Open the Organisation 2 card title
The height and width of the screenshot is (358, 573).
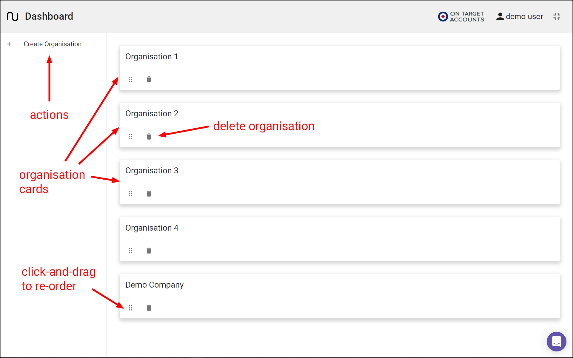pos(152,114)
